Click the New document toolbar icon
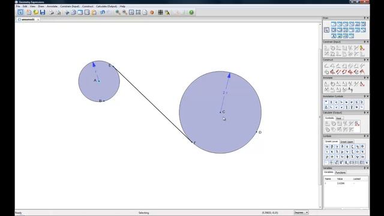This screenshot has width=384, height=216. click(x=29, y=12)
